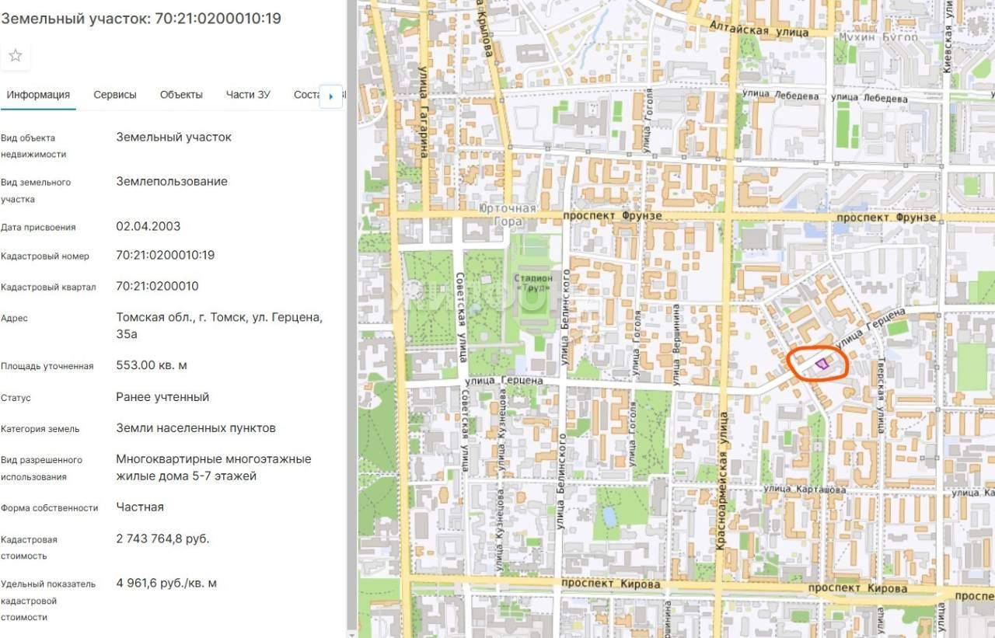Click the Алтайская улица label on the map

coord(759,29)
